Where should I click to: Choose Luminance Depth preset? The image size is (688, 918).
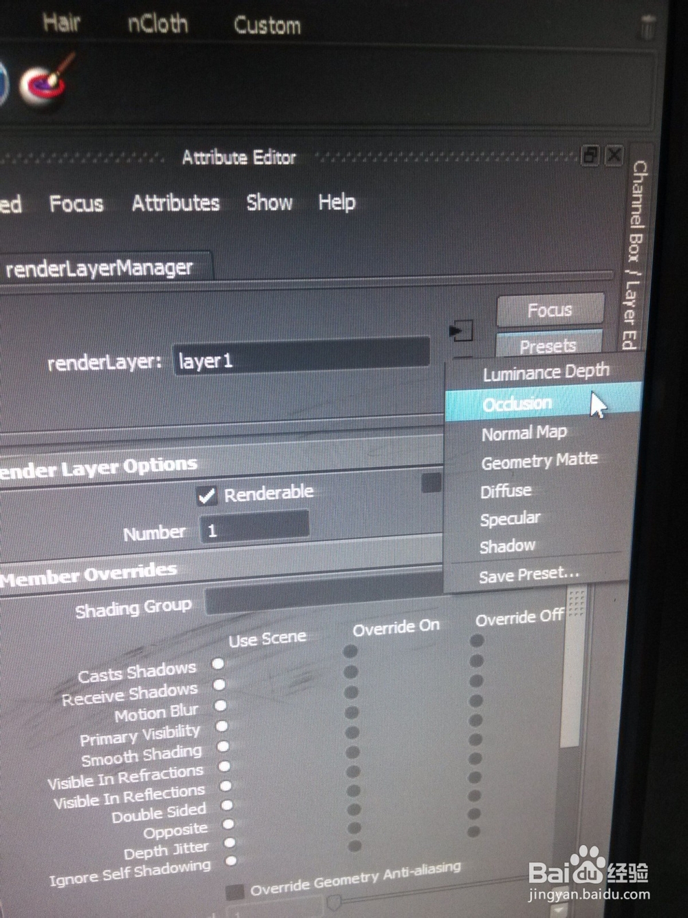pyautogui.click(x=546, y=373)
